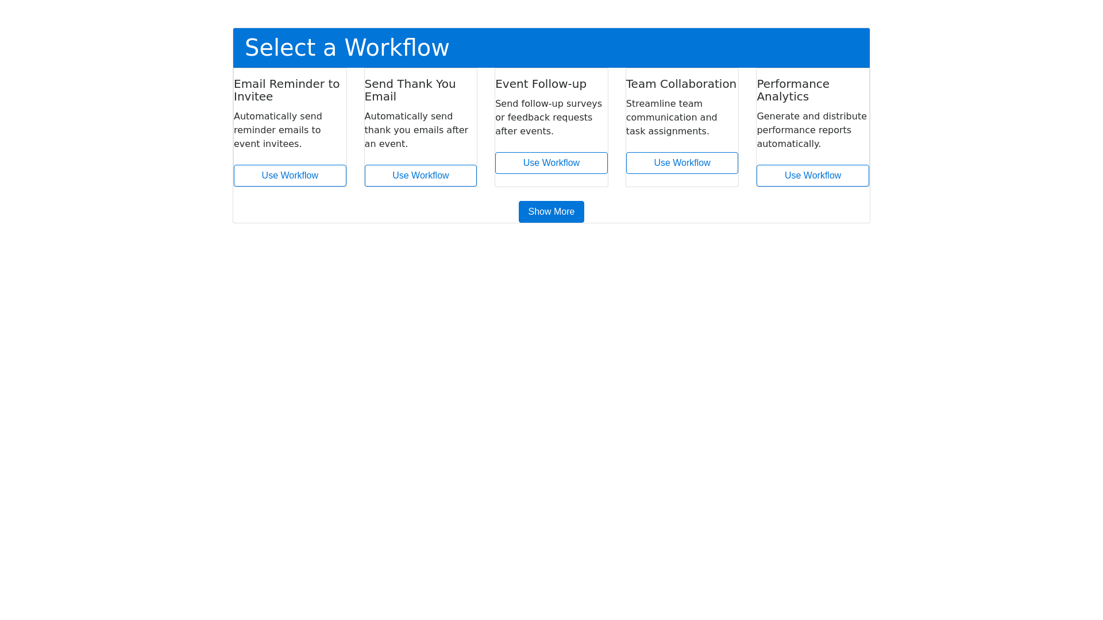Click the Event Follow-up card title
Viewport: 1103px width, 620px height.
tap(541, 84)
